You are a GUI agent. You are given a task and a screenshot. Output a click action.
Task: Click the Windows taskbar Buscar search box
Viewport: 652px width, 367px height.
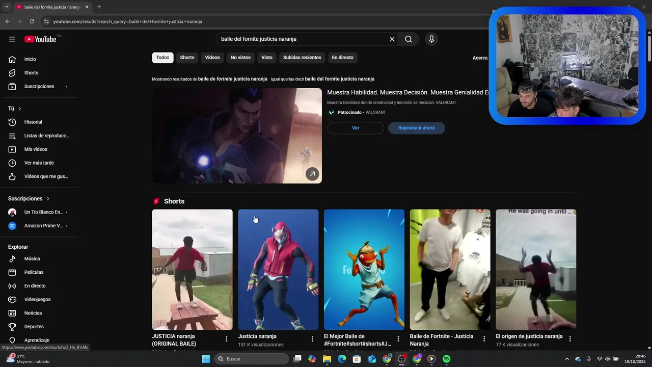pyautogui.click(x=252, y=359)
